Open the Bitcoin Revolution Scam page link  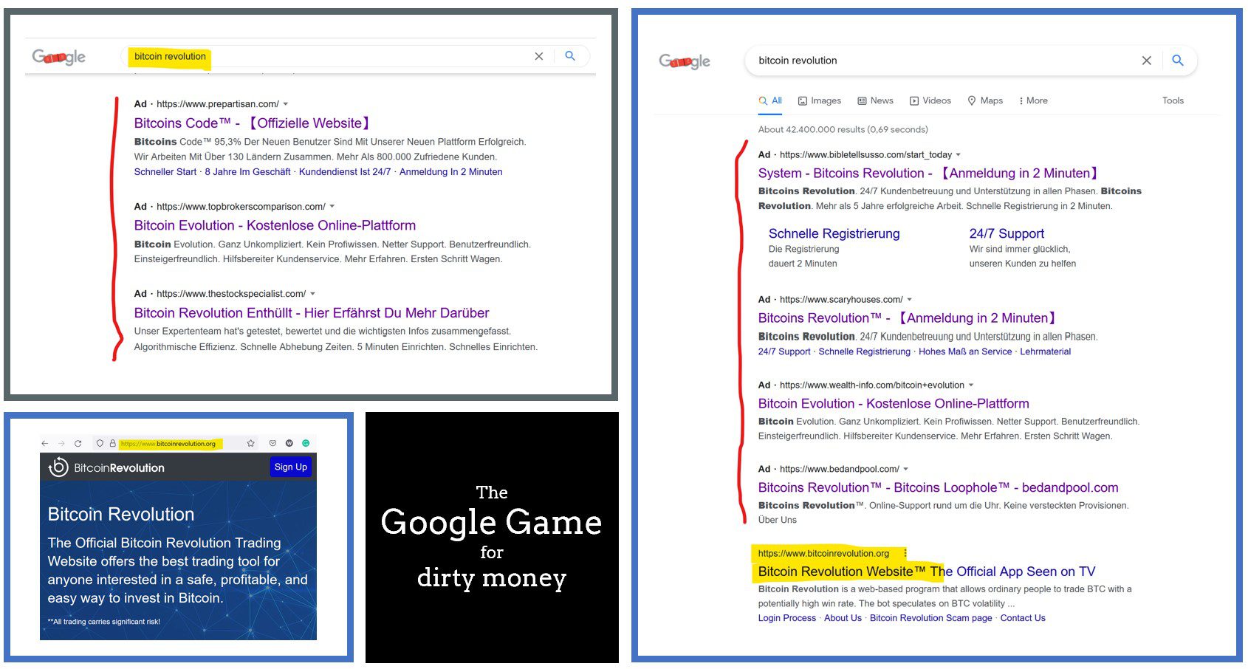point(930,618)
